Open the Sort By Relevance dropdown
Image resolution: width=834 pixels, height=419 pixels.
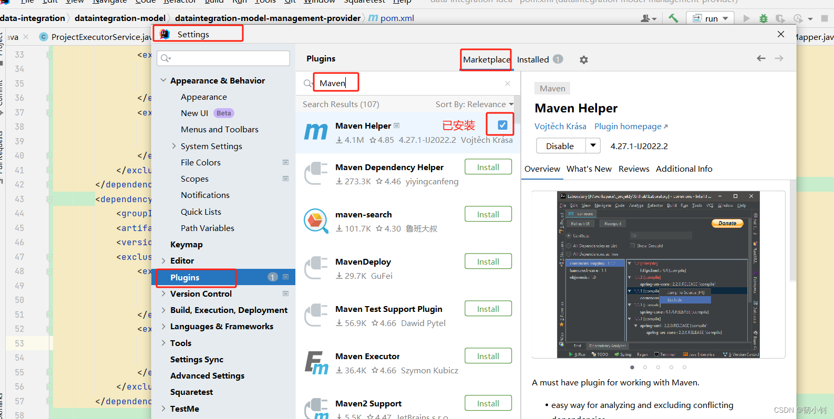[475, 104]
